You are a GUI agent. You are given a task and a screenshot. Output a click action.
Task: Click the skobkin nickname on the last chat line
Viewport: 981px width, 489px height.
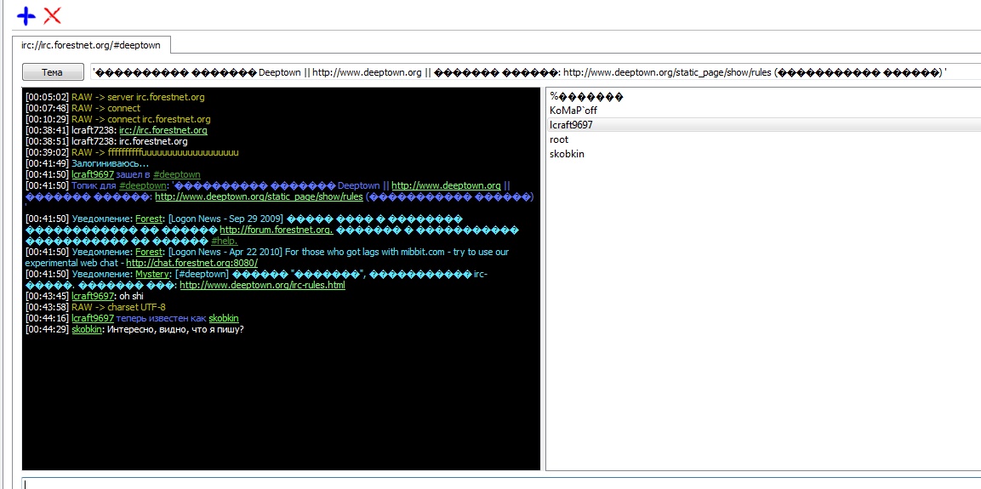86,329
